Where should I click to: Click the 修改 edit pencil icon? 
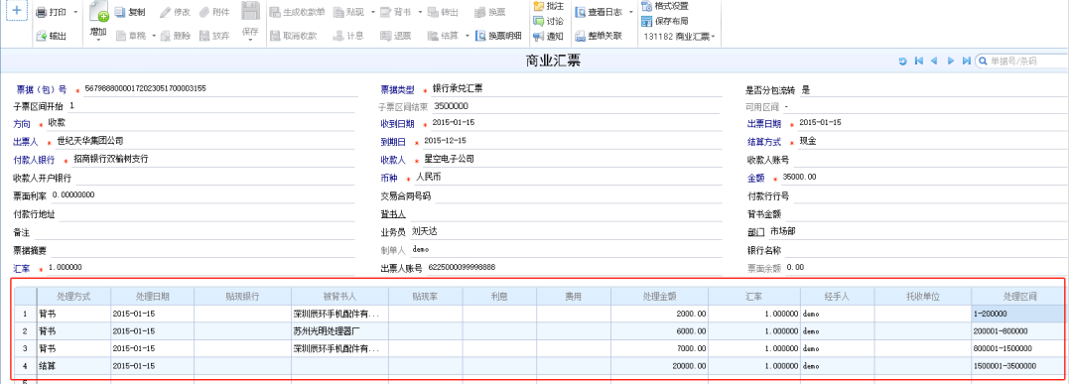[165, 12]
